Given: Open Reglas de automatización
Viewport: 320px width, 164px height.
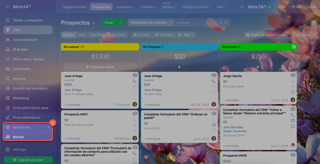Looking at the screenshot, I should point(266,35).
